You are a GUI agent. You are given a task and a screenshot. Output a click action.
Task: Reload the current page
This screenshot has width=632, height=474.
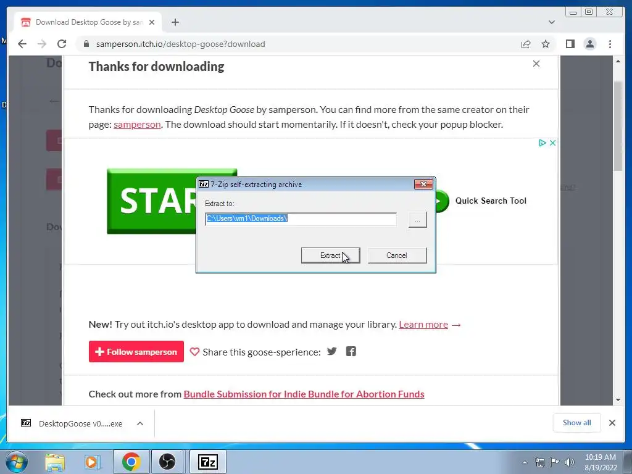62,44
